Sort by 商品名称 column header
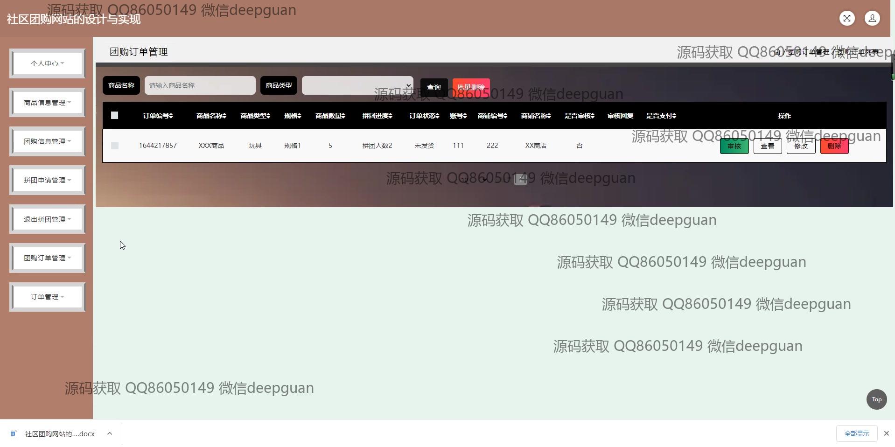Viewport: 895px width, 447px height. coord(211,116)
